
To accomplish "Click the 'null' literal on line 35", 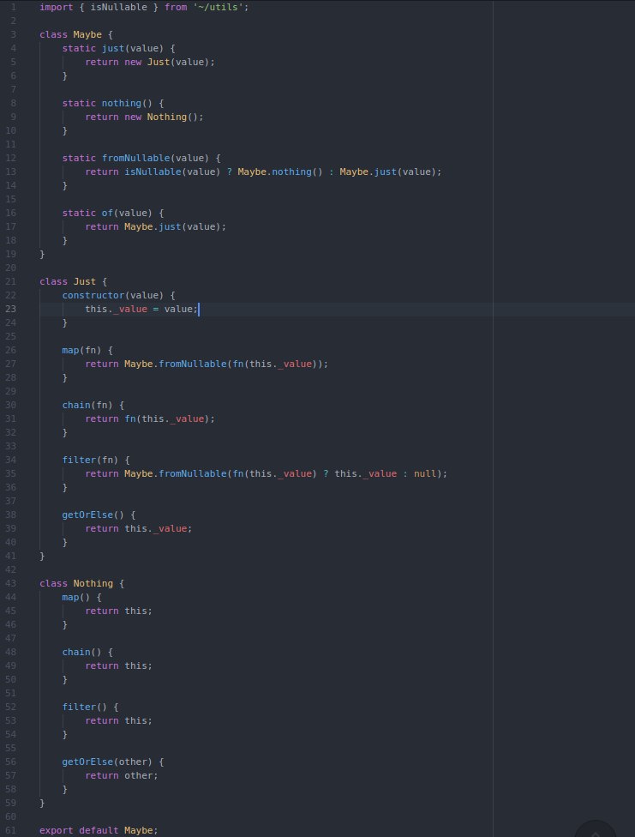I will [x=425, y=474].
